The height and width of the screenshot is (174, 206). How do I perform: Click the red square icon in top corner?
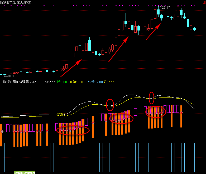pyautogui.click(x=205, y=2)
